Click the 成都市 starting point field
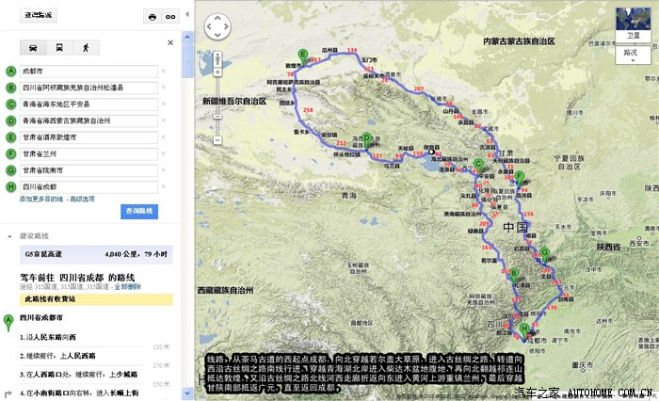This screenshot has height=401, width=659. pyautogui.click(x=88, y=72)
